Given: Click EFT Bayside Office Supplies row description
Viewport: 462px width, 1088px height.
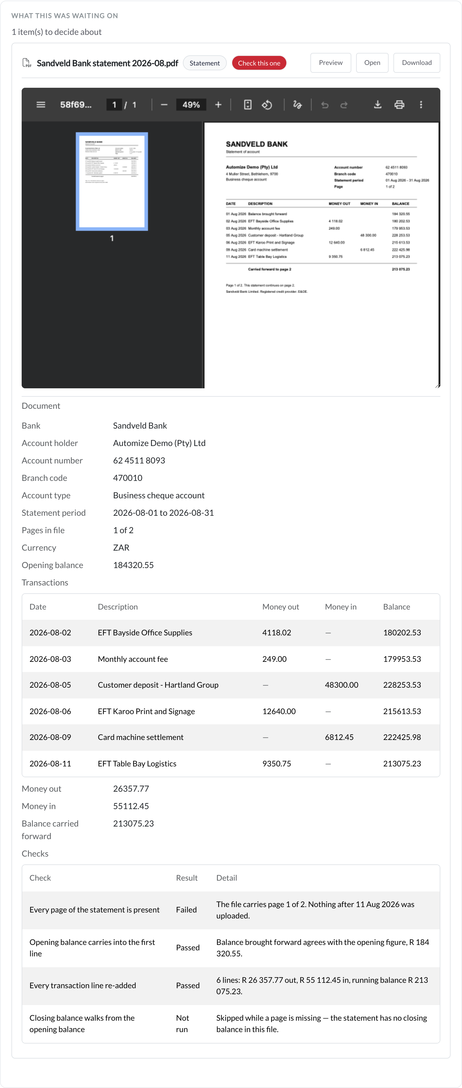Looking at the screenshot, I should (x=145, y=633).
